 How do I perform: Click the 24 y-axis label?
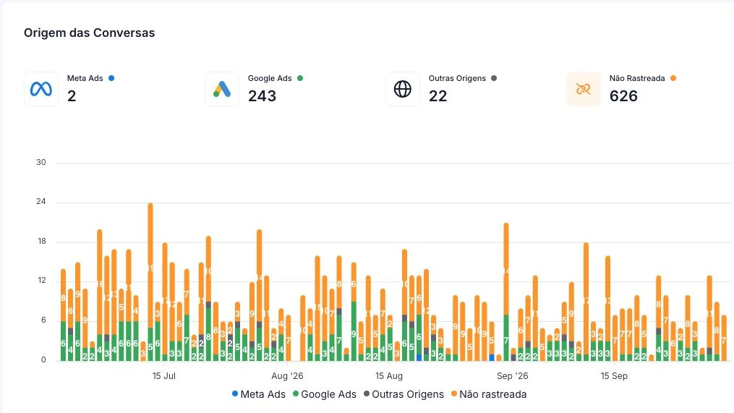(x=41, y=202)
